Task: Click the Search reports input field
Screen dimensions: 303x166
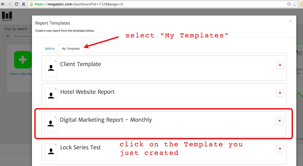Action: [21, 36]
